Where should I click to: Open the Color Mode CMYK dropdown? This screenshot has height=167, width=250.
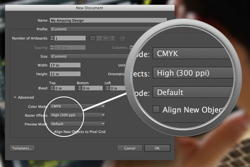(x=77, y=106)
